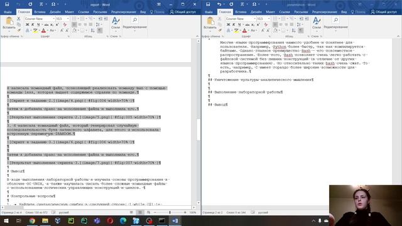Click Общий доступ in the presentation window
Image resolution: width=402 pixels, height=226 pixels.
point(384,12)
